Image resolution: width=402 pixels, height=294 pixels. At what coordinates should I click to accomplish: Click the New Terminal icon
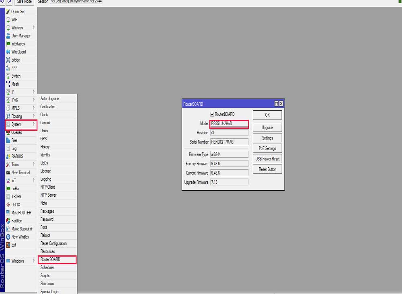8,173
